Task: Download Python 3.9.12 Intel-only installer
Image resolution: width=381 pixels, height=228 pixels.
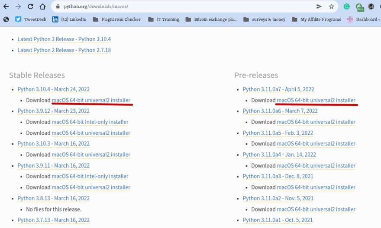Action: (x=90, y=122)
